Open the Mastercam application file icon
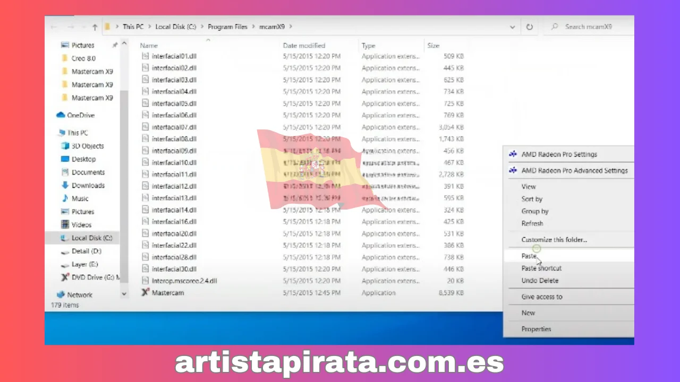 point(146,292)
